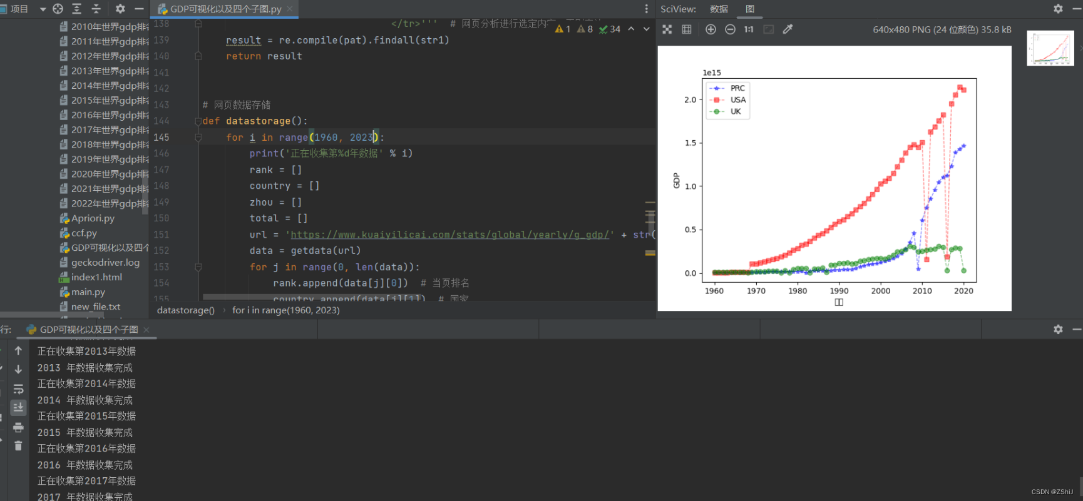
Task: Collapse the fold marker at line 138
Action: [x=198, y=24]
